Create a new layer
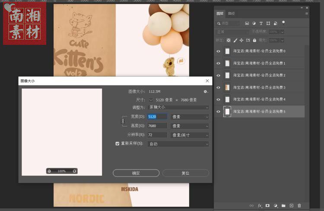The height and width of the screenshot is (211, 324). pyautogui.click(x=291, y=205)
